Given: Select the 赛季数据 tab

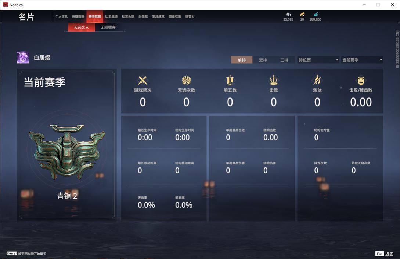Looking at the screenshot, I should (95, 16).
